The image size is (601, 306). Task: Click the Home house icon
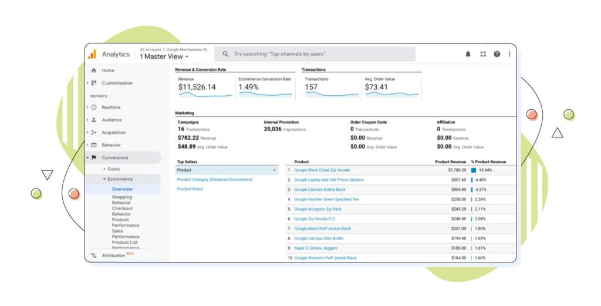pyautogui.click(x=94, y=70)
